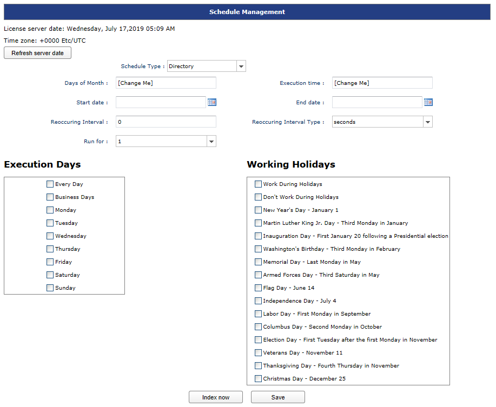Select Christmas Day - December 25 holiday

pos(258,378)
